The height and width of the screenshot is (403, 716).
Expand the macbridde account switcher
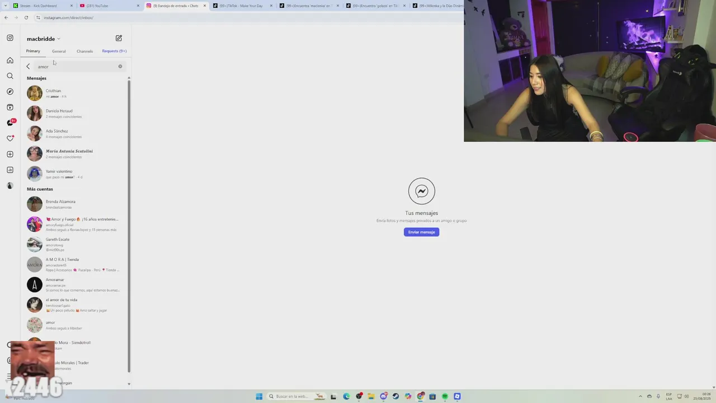pos(44,39)
